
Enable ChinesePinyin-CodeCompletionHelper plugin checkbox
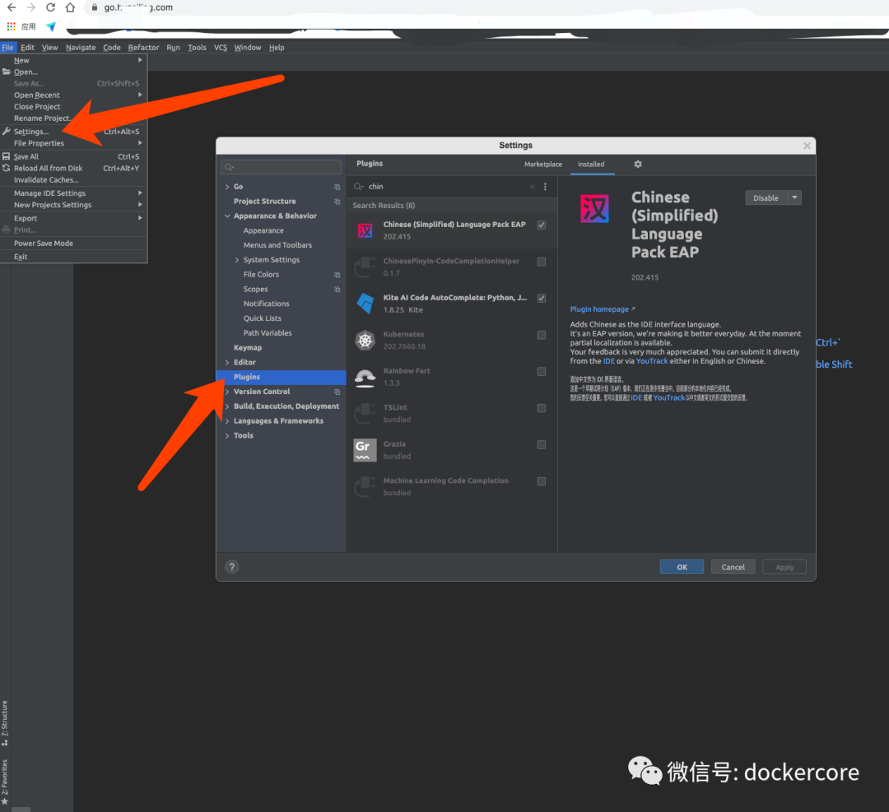click(542, 262)
